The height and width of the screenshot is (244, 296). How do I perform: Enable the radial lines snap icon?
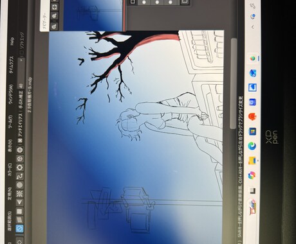(19, 194)
